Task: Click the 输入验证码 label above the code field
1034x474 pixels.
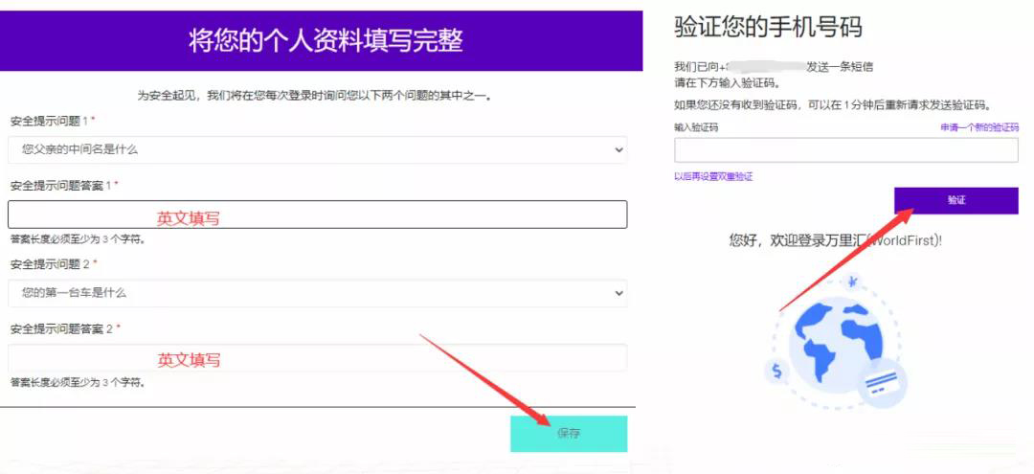Action: coord(696,127)
